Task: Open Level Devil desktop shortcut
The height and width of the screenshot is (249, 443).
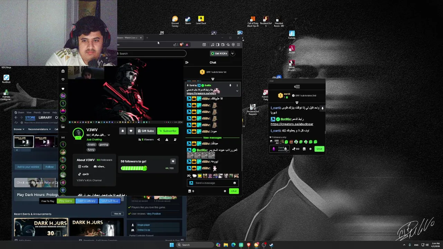Action: (201, 21)
